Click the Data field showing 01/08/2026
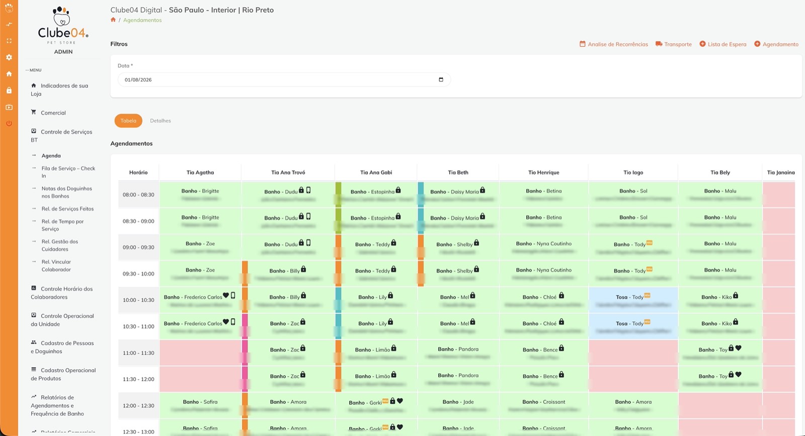This screenshot has width=805, height=436. tap(284, 79)
